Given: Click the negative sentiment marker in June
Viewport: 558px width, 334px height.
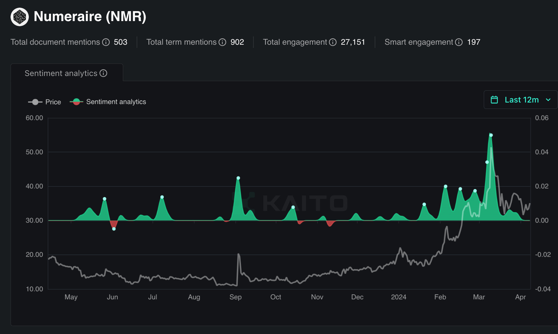Looking at the screenshot, I should coord(114,229).
